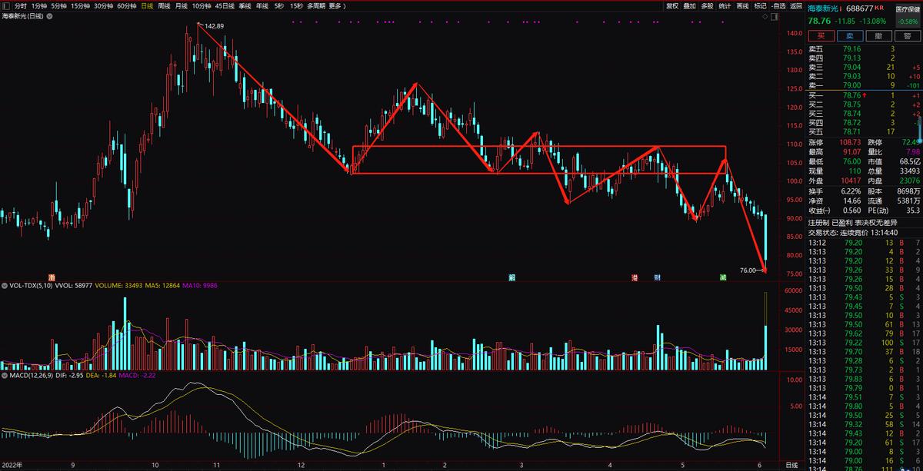Click the 叠加 overlay tool
Screen dimensions: 923x471
point(690,5)
